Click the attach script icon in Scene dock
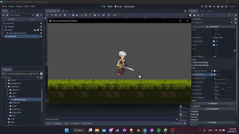 tap(37, 15)
